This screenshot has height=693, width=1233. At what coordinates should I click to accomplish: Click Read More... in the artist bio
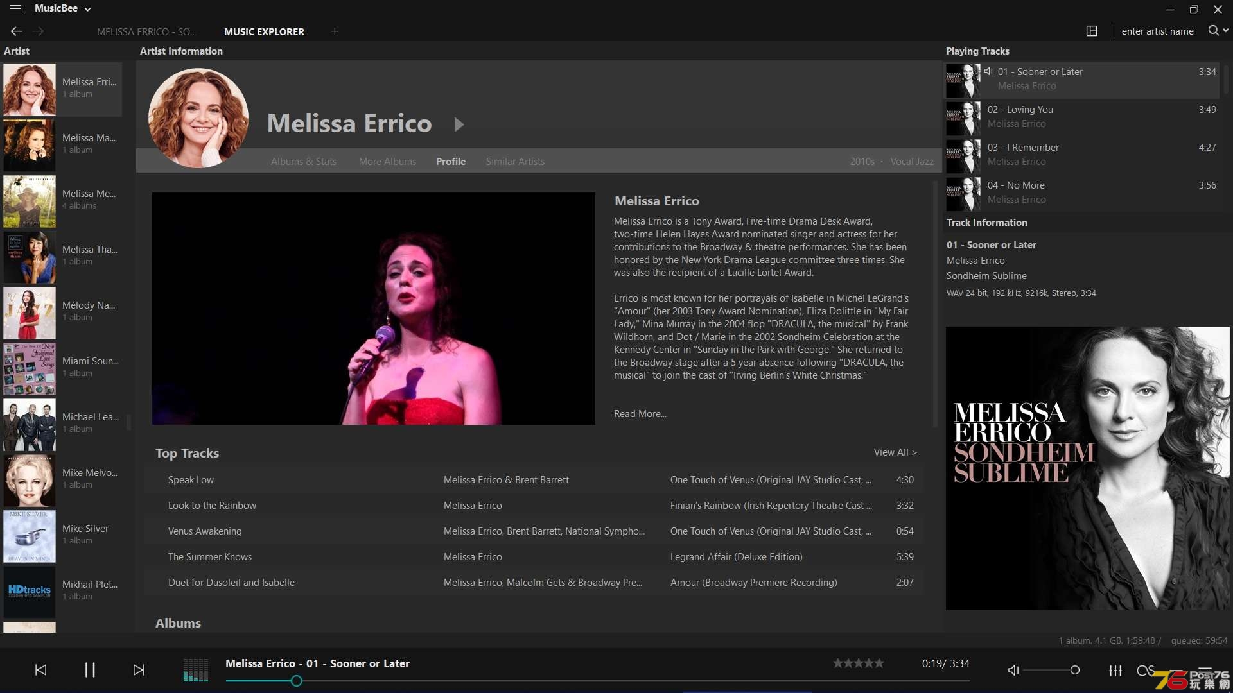[640, 414]
